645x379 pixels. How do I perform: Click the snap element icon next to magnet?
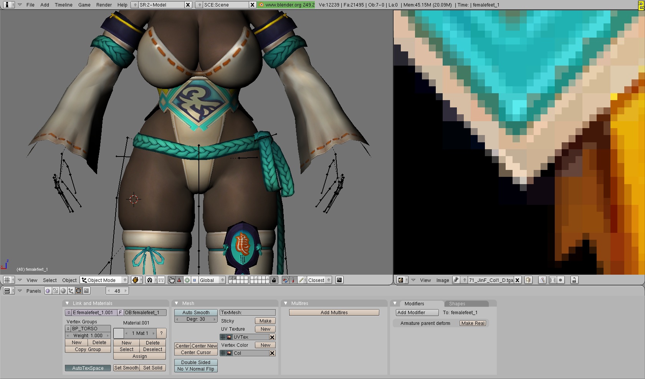(x=293, y=280)
